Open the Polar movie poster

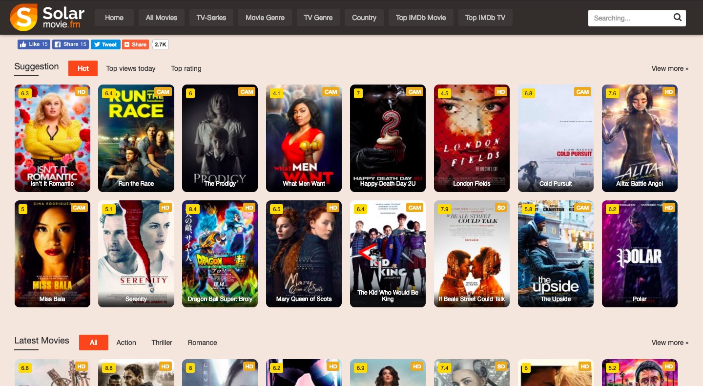pos(640,254)
